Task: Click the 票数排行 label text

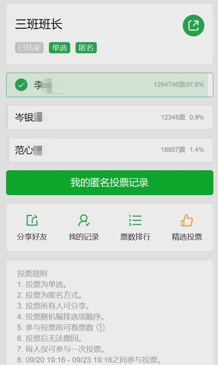Action: point(135,237)
